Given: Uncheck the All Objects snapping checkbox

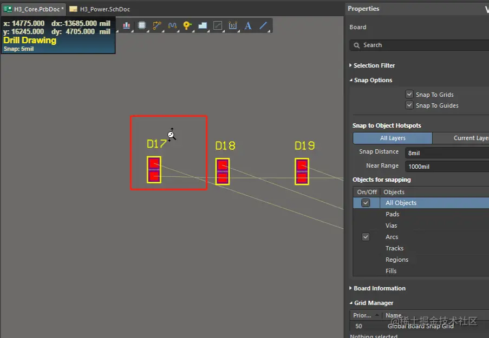Looking at the screenshot, I should tap(366, 203).
